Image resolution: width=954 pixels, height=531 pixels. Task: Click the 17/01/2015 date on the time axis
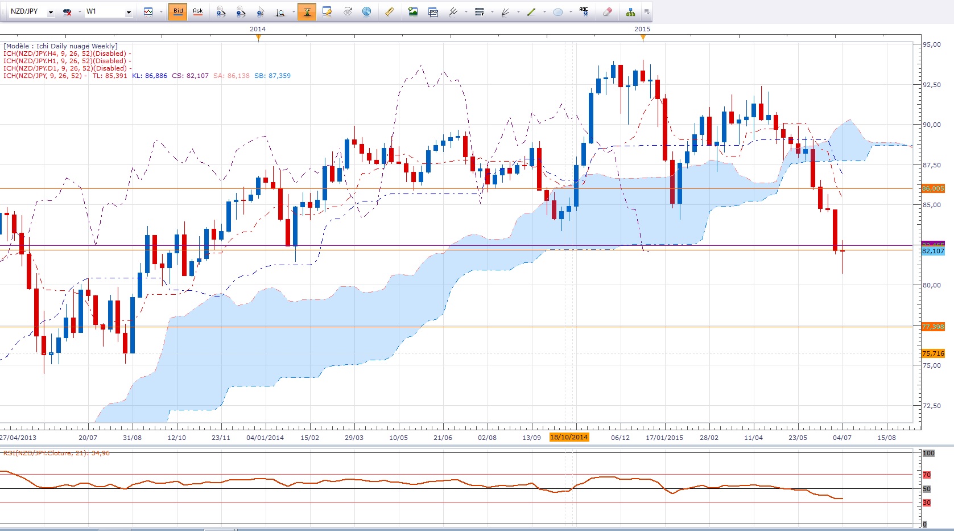tap(664, 438)
